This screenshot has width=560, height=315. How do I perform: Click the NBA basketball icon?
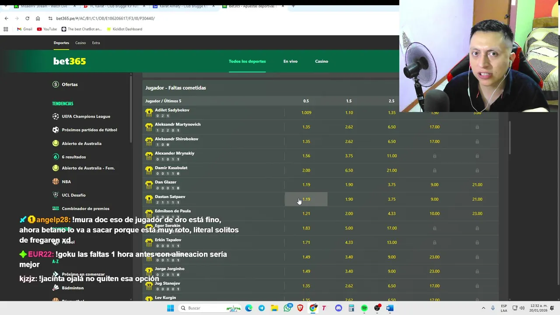tap(56, 182)
